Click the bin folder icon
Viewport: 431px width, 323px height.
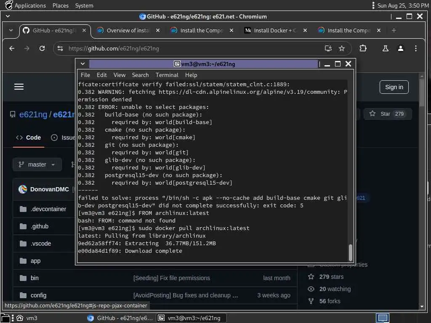[23, 278]
